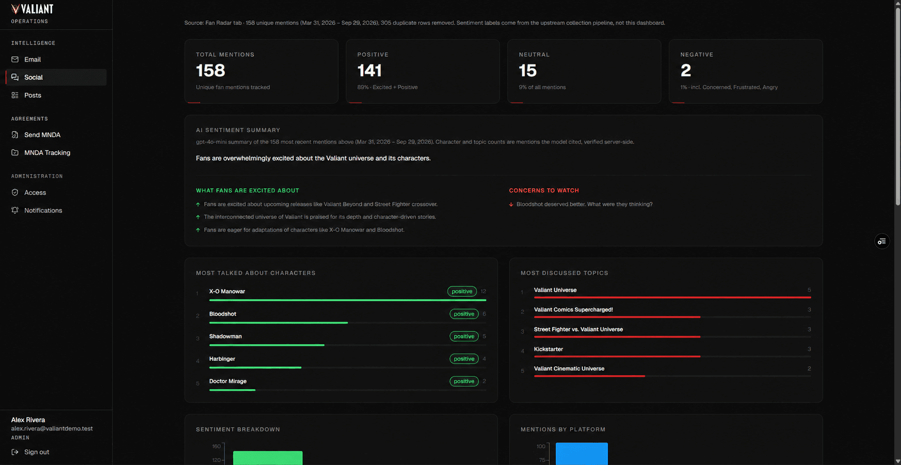Click the up arrow beside interconnected universe

pos(198,217)
